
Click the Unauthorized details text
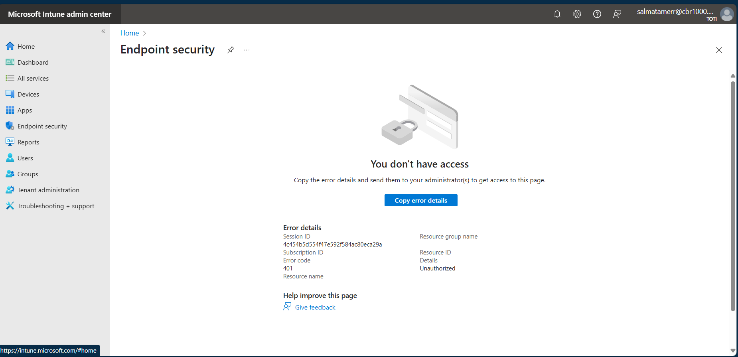click(437, 268)
